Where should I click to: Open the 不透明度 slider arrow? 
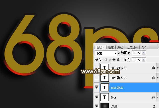[144, 53]
